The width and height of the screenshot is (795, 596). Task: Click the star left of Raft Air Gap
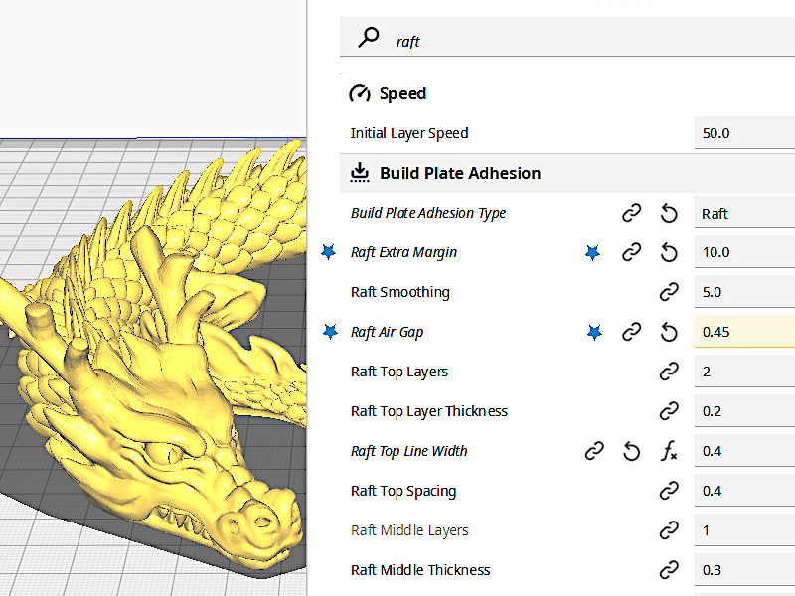[330, 332]
